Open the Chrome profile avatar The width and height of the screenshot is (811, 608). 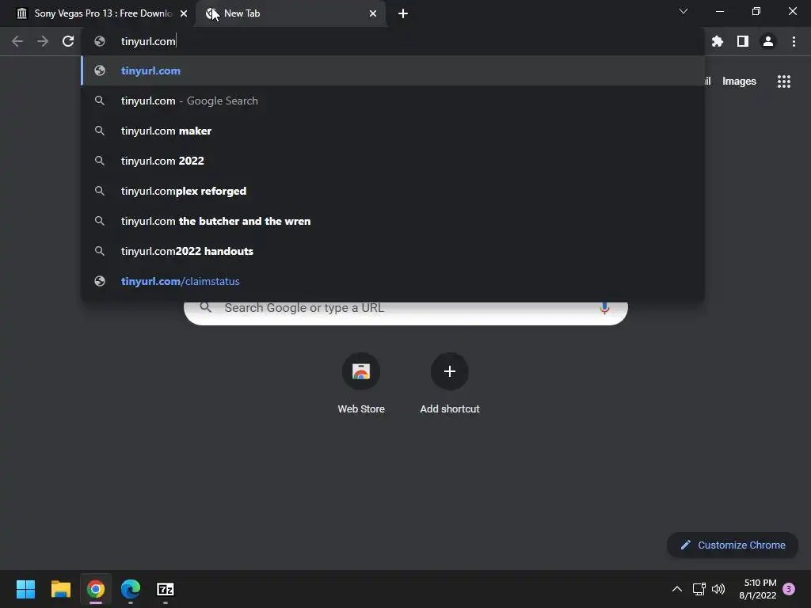point(768,41)
